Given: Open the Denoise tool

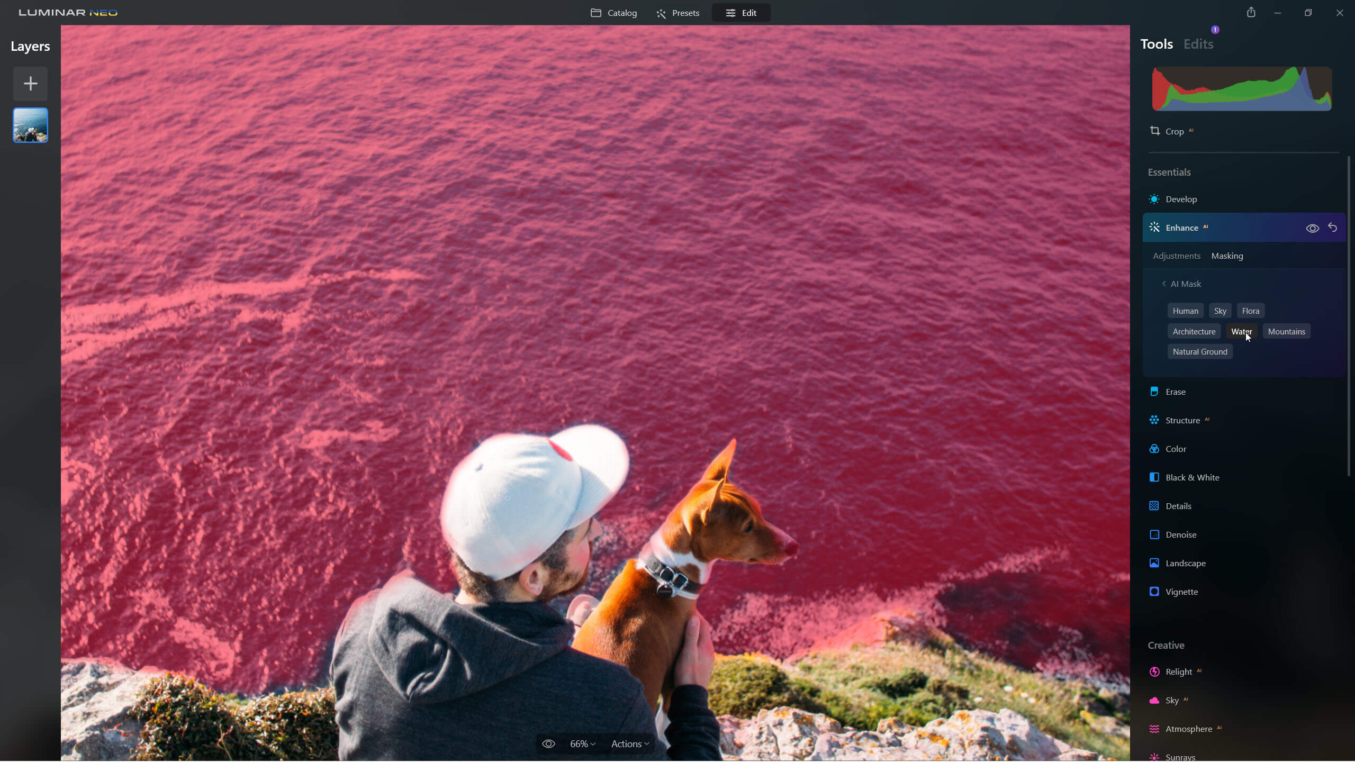Looking at the screenshot, I should [1181, 534].
